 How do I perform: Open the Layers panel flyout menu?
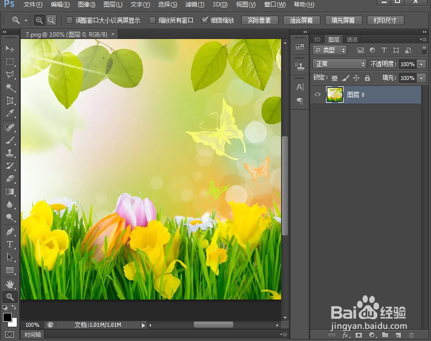pyautogui.click(x=423, y=39)
